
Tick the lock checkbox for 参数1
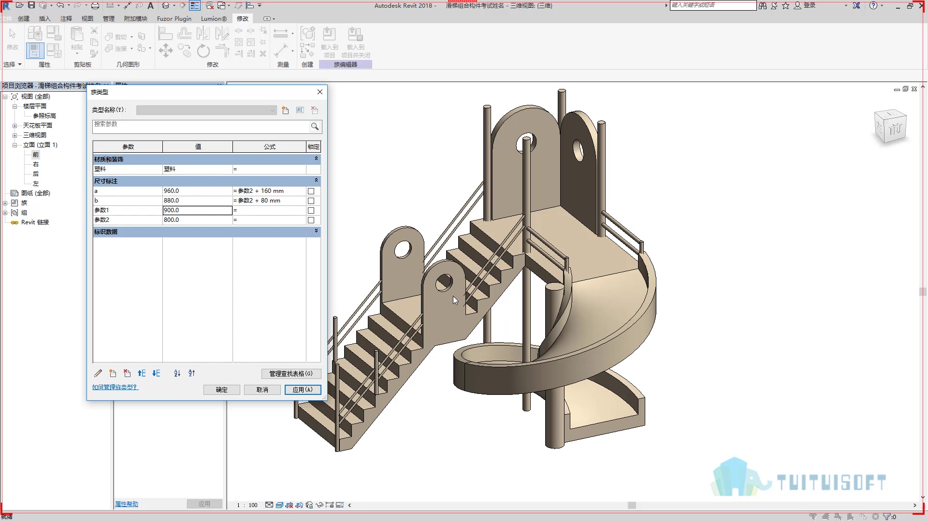[311, 210]
